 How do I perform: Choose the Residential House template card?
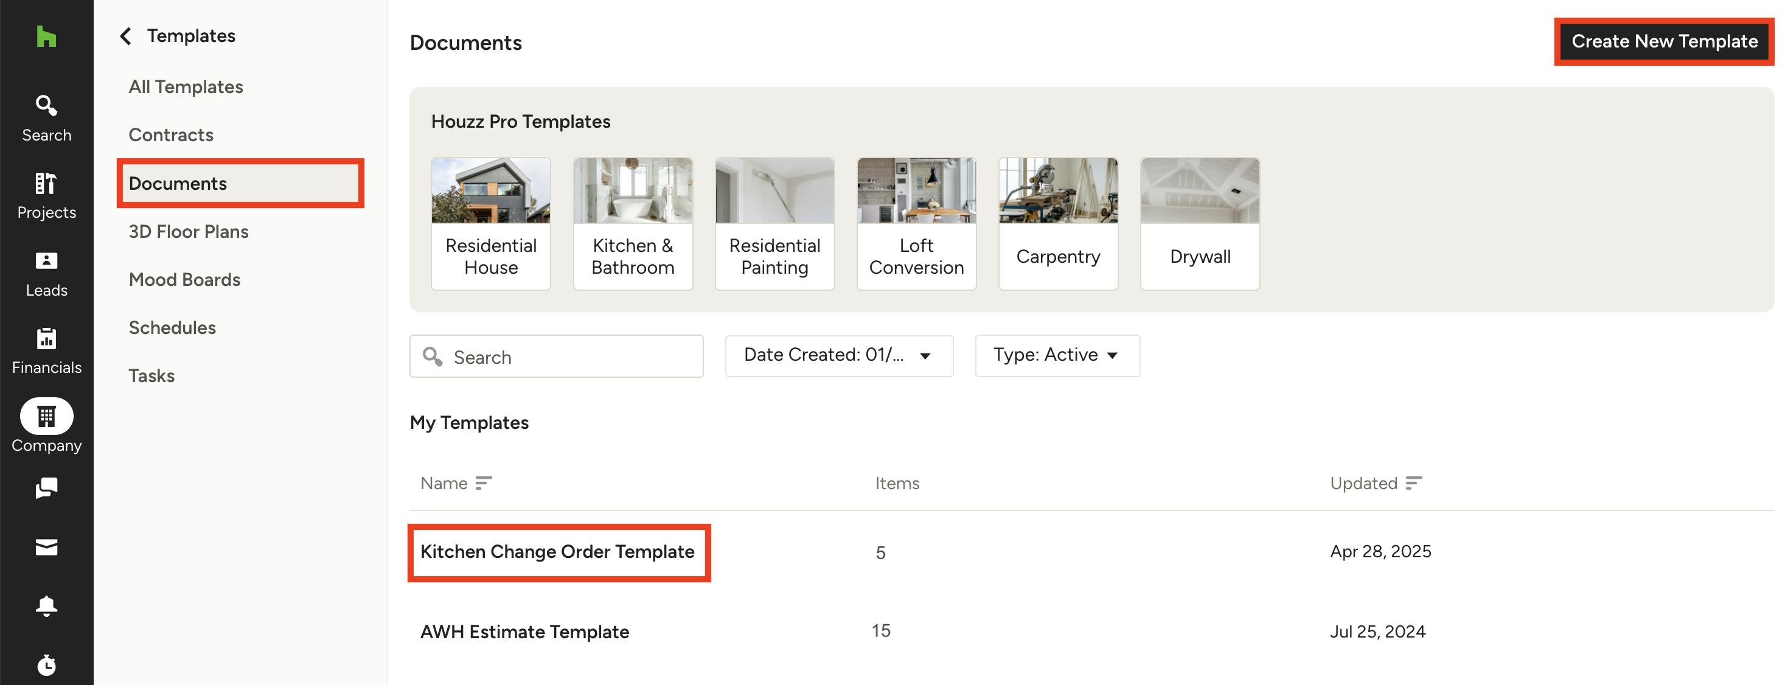click(x=490, y=223)
